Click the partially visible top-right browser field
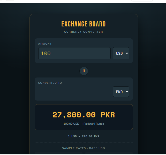The width and height of the screenshot is (166, 155). pyautogui.click(x=142, y=1)
